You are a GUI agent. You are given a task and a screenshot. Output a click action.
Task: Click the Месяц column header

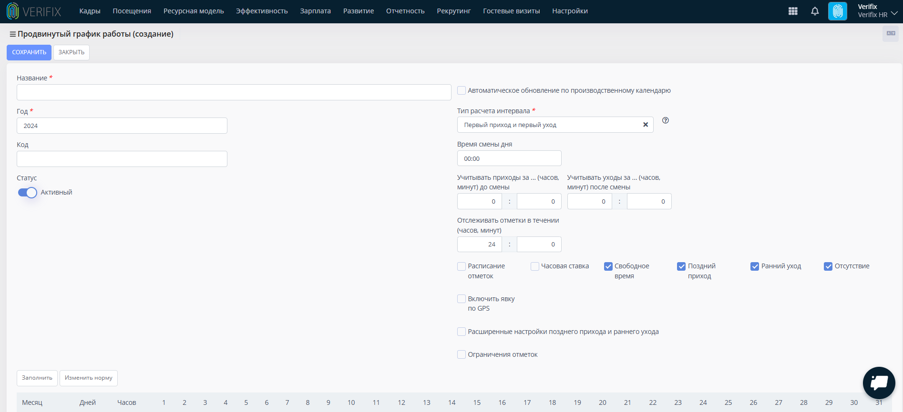[x=32, y=402]
